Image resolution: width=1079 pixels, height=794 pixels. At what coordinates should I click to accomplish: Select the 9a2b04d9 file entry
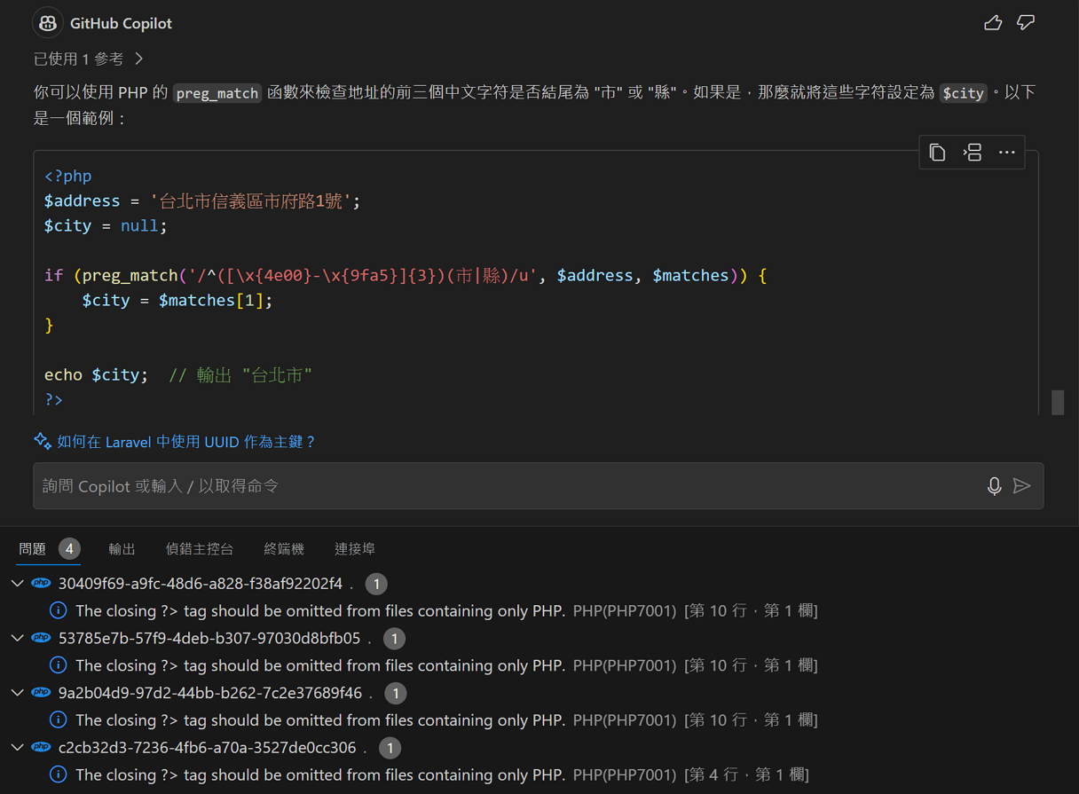click(x=209, y=693)
